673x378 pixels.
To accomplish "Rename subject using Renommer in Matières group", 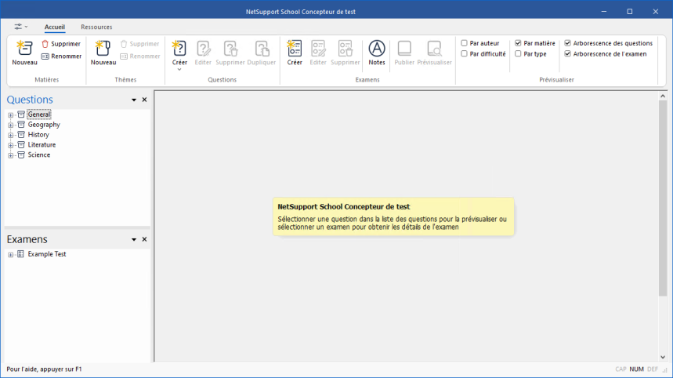I will 61,56.
